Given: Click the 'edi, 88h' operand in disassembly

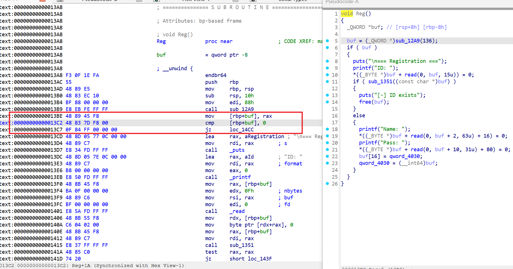Looking at the screenshot, I should click(241, 103).
